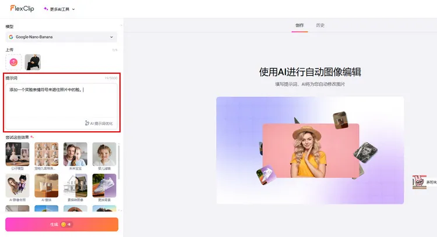Select the AI 替换 effect thumbnail
The width and height of the screenshot is (437, 237).
tap(46, 186)
